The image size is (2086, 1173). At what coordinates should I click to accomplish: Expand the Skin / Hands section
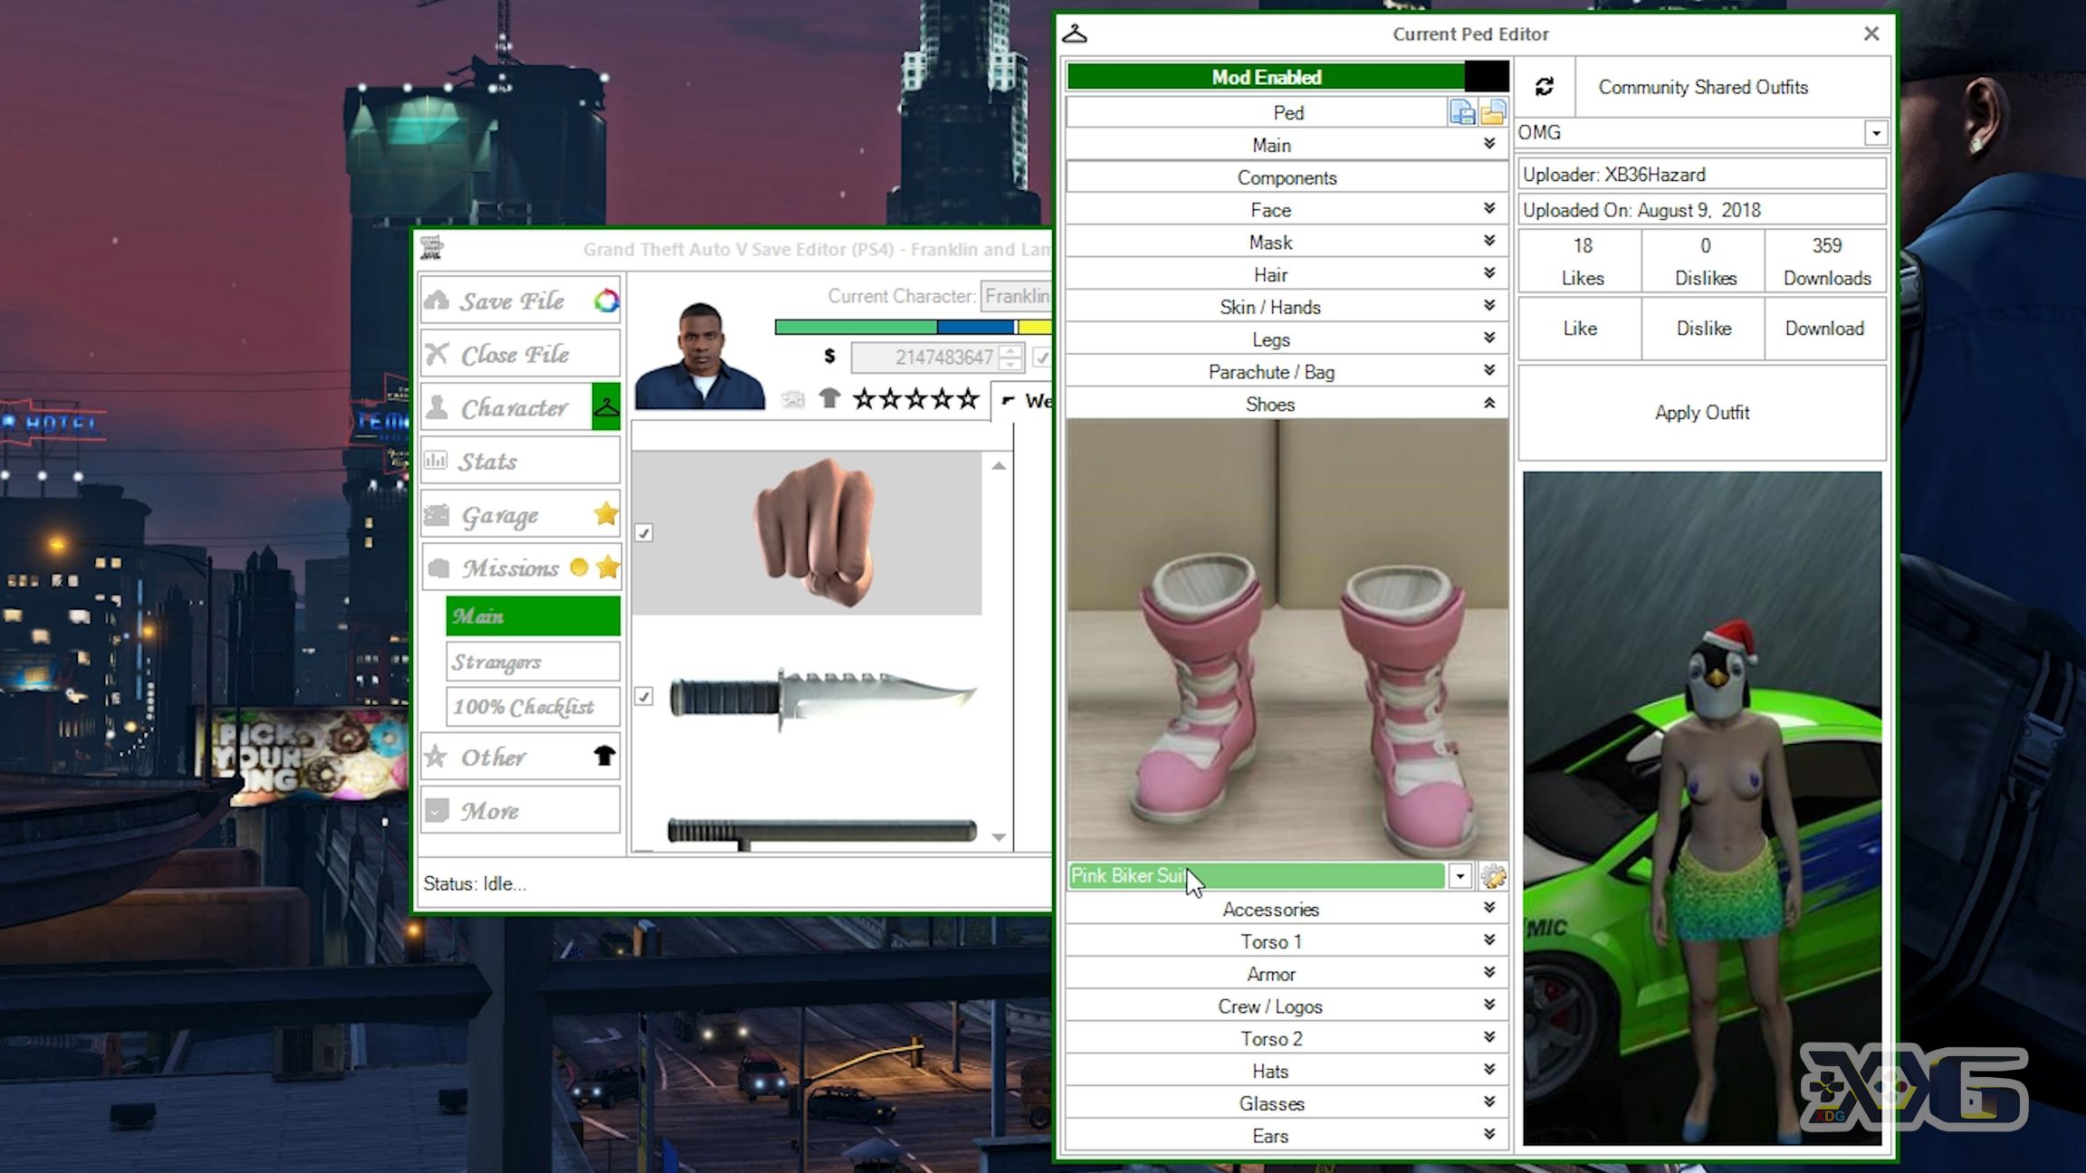tap(1287, 307)
